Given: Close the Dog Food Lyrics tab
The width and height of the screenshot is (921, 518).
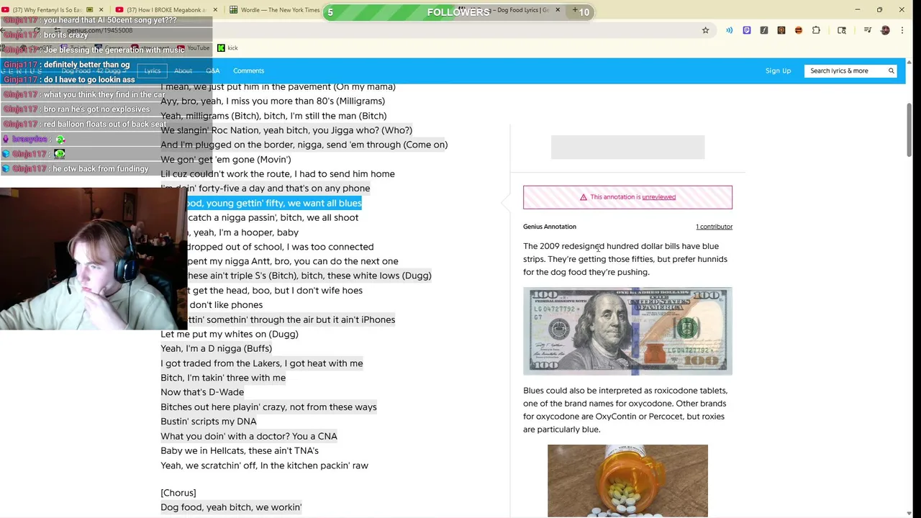Looking at the screenshot, I should pyautogui.click(x=557, y=10).
